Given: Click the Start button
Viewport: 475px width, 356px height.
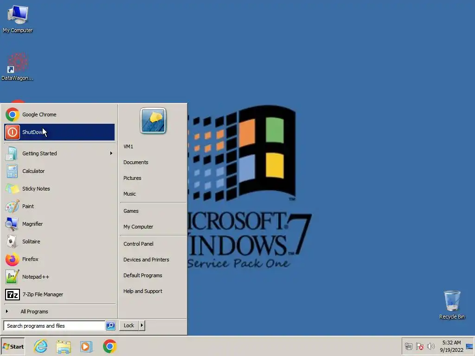Looking at the screenshot, I should (13, 347).
